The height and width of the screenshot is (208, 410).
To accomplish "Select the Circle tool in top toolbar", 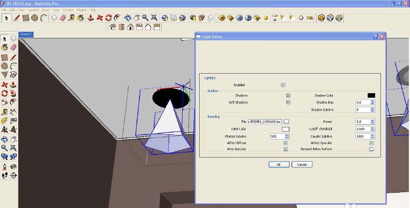I will point(35,18).
